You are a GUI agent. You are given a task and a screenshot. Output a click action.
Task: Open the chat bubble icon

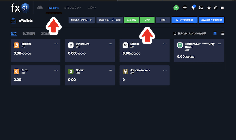[185, 8]
